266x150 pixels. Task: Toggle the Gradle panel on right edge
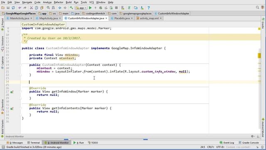pyautogui.click(x=263, y=23)
